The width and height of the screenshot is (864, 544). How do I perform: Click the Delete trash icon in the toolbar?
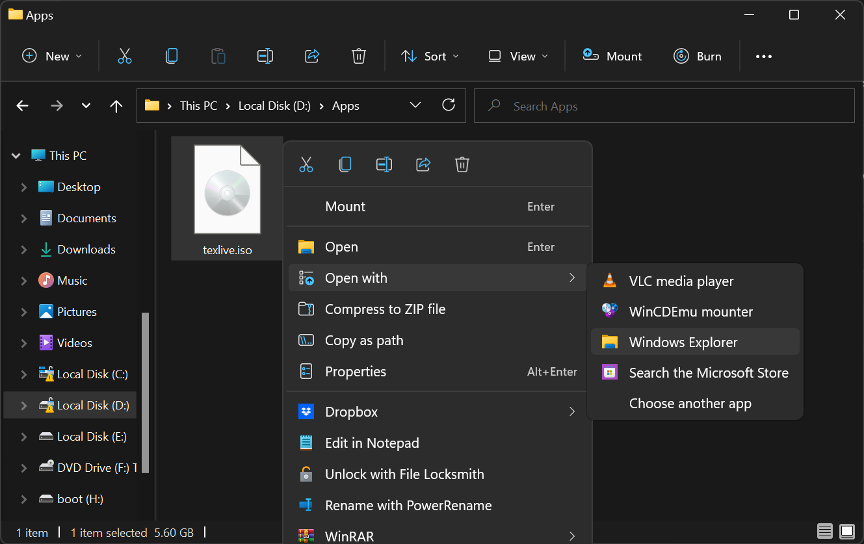click(358, 57)
